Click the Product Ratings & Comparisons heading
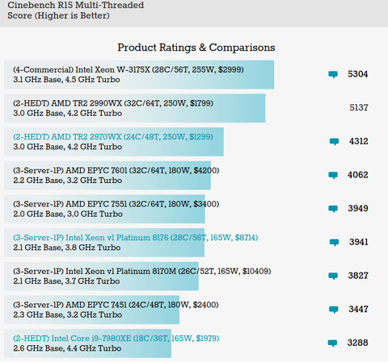388x362 pixels. coord(196,48)
